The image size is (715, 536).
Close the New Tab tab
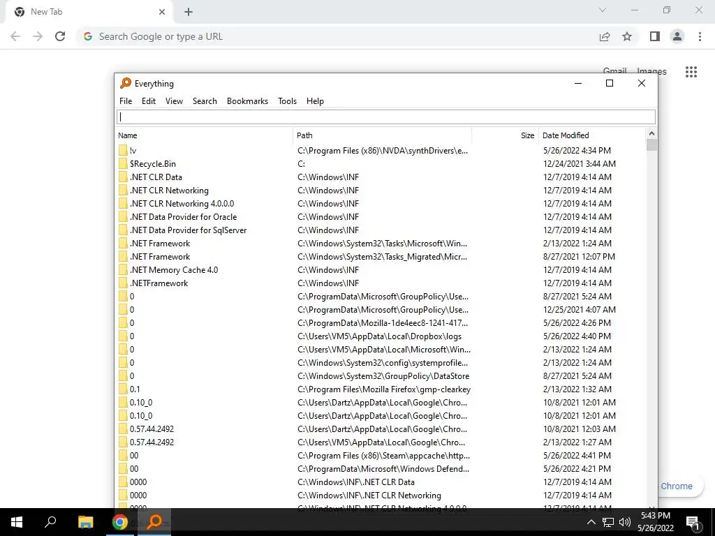pyautogui.click(x=162, y=12)
